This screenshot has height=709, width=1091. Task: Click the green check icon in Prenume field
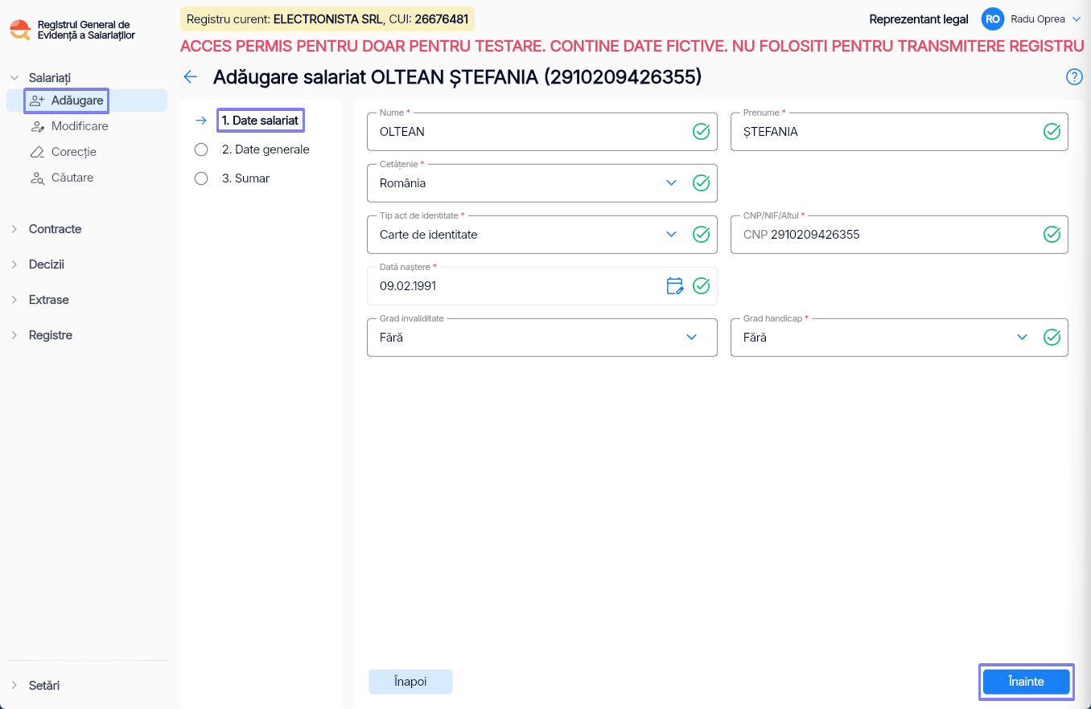coord(1052,131)
